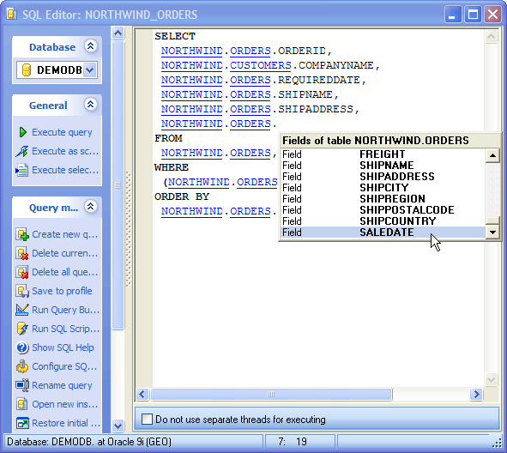Click the Execute selected only icon
The height and width of the screenshot is (453, 507).
(x=22, y=170)
